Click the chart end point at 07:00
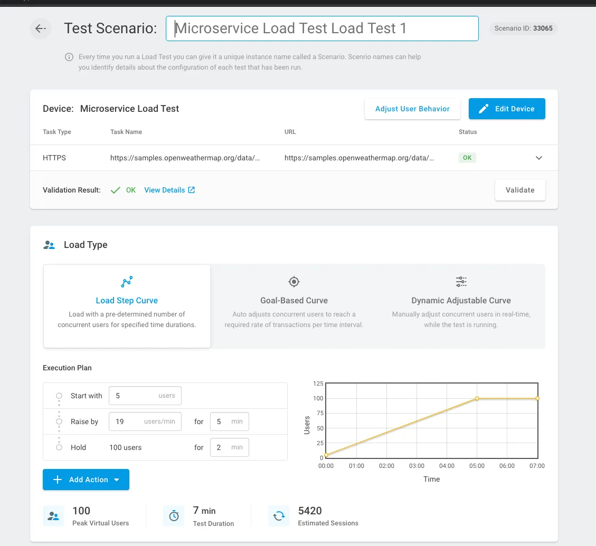596x546 pixels. tap(537, 399)
